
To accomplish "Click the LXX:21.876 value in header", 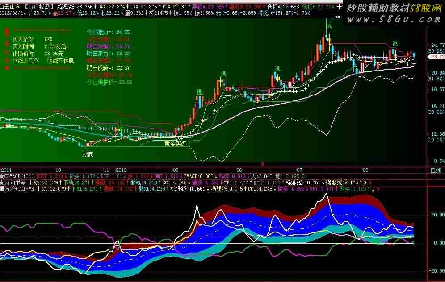I will 143,7.
